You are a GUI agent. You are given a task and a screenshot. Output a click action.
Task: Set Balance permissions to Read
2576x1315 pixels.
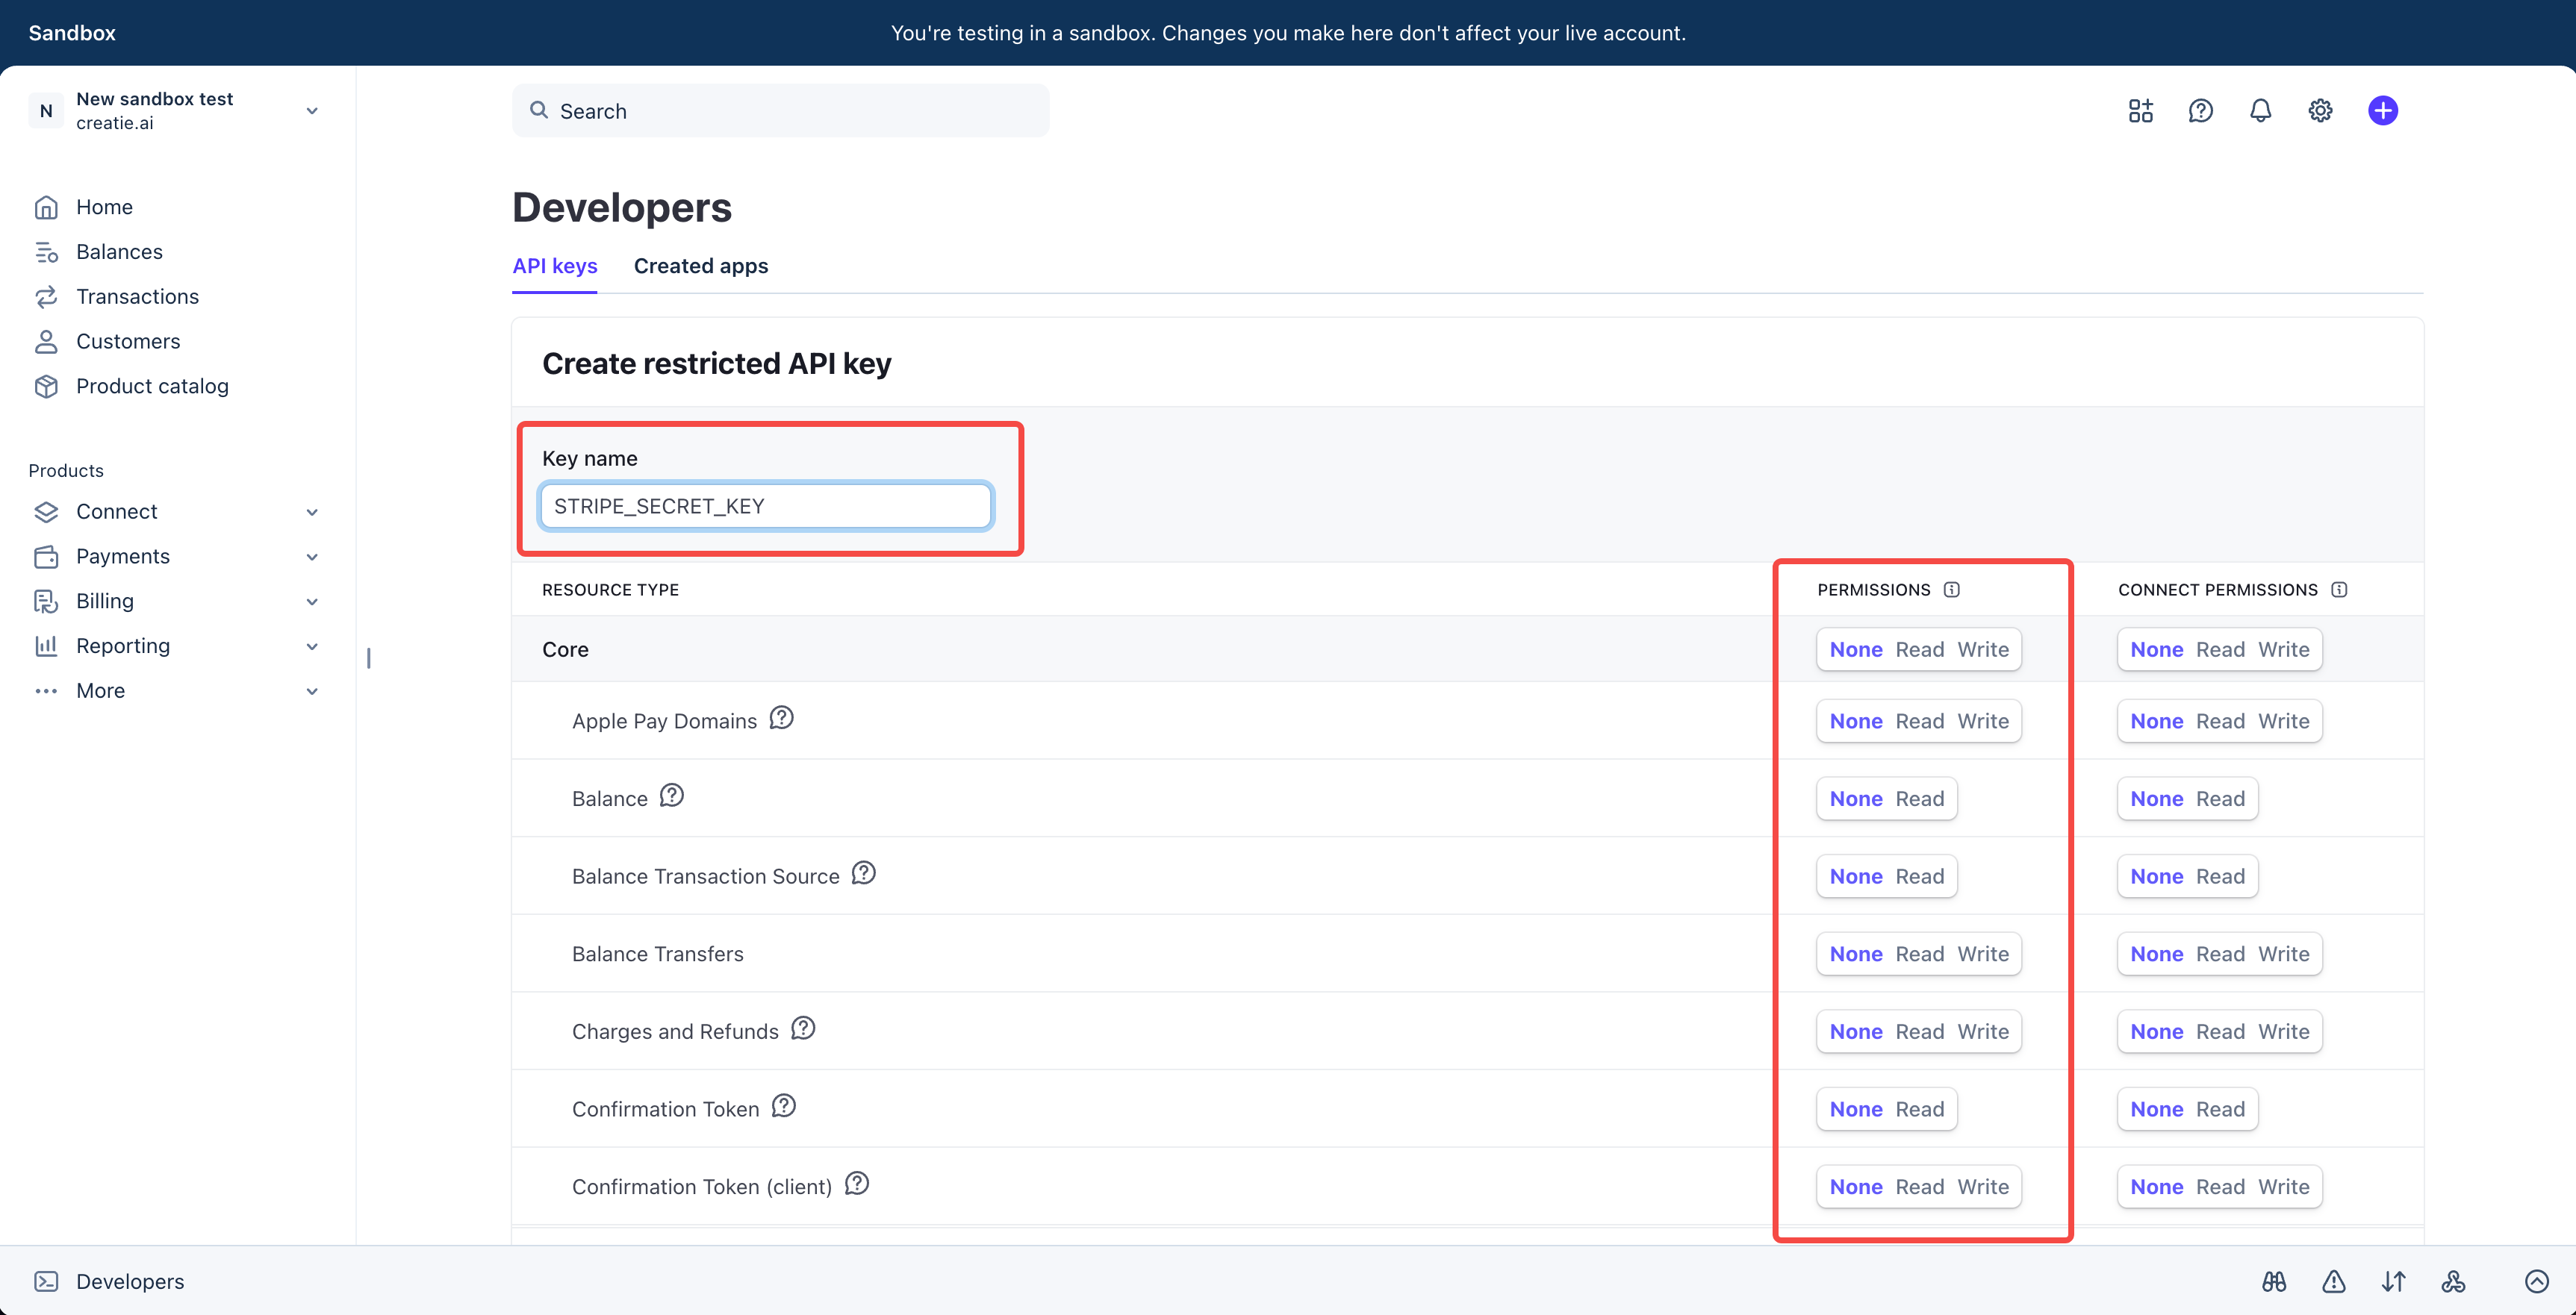point(1920,799)
